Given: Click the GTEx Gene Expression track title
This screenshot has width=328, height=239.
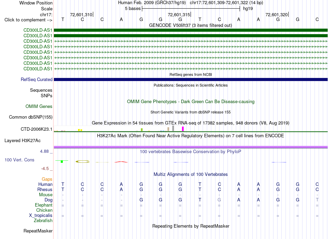Looking at the screenshot, I should (191, 123).
